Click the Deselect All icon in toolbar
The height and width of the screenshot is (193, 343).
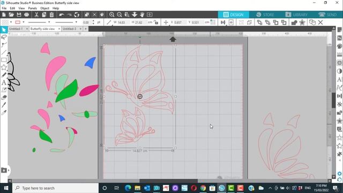[94, 14]
